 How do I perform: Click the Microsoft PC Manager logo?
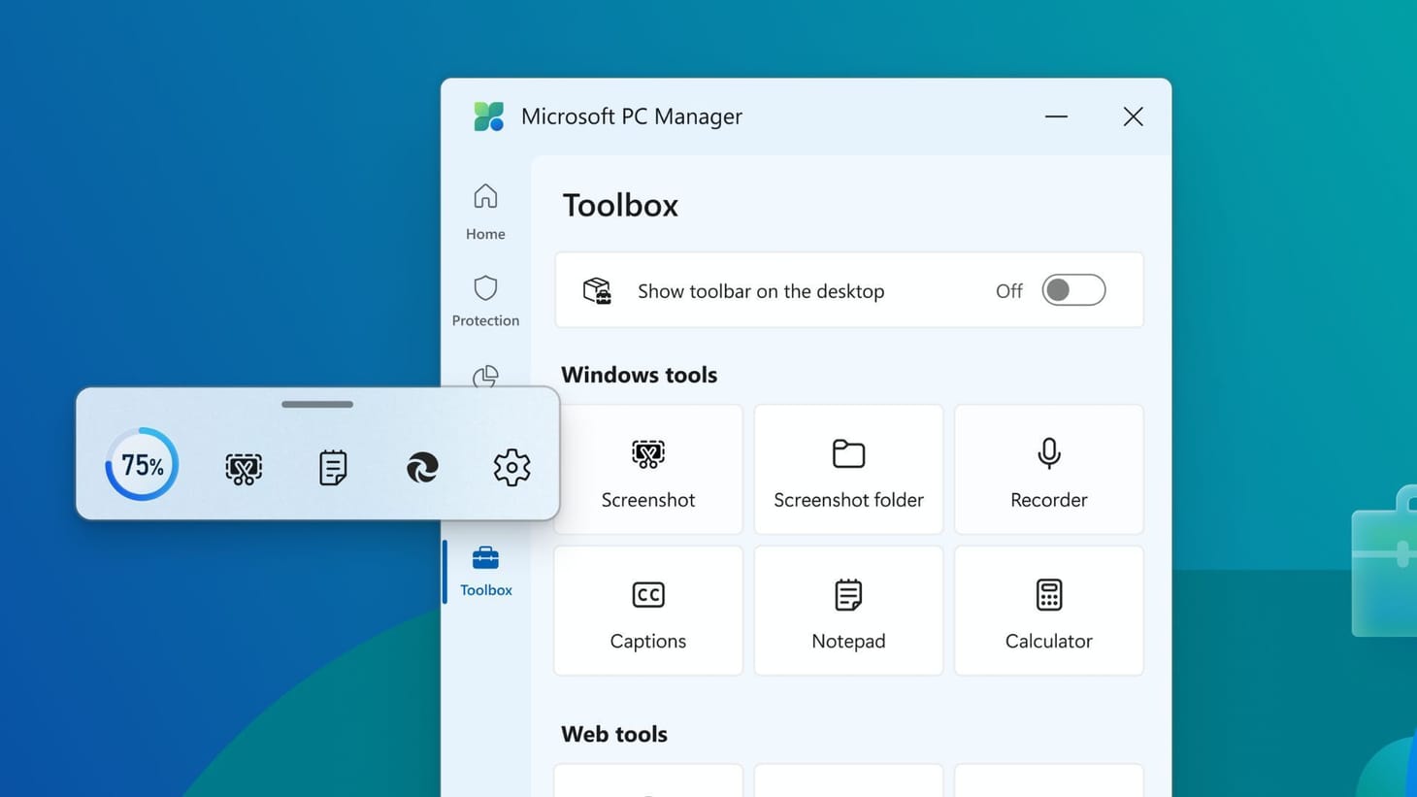point(489,116)
